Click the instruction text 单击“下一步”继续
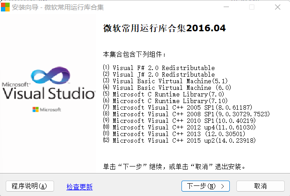Viewport: 290px width, 196px height. coord(132,166)
